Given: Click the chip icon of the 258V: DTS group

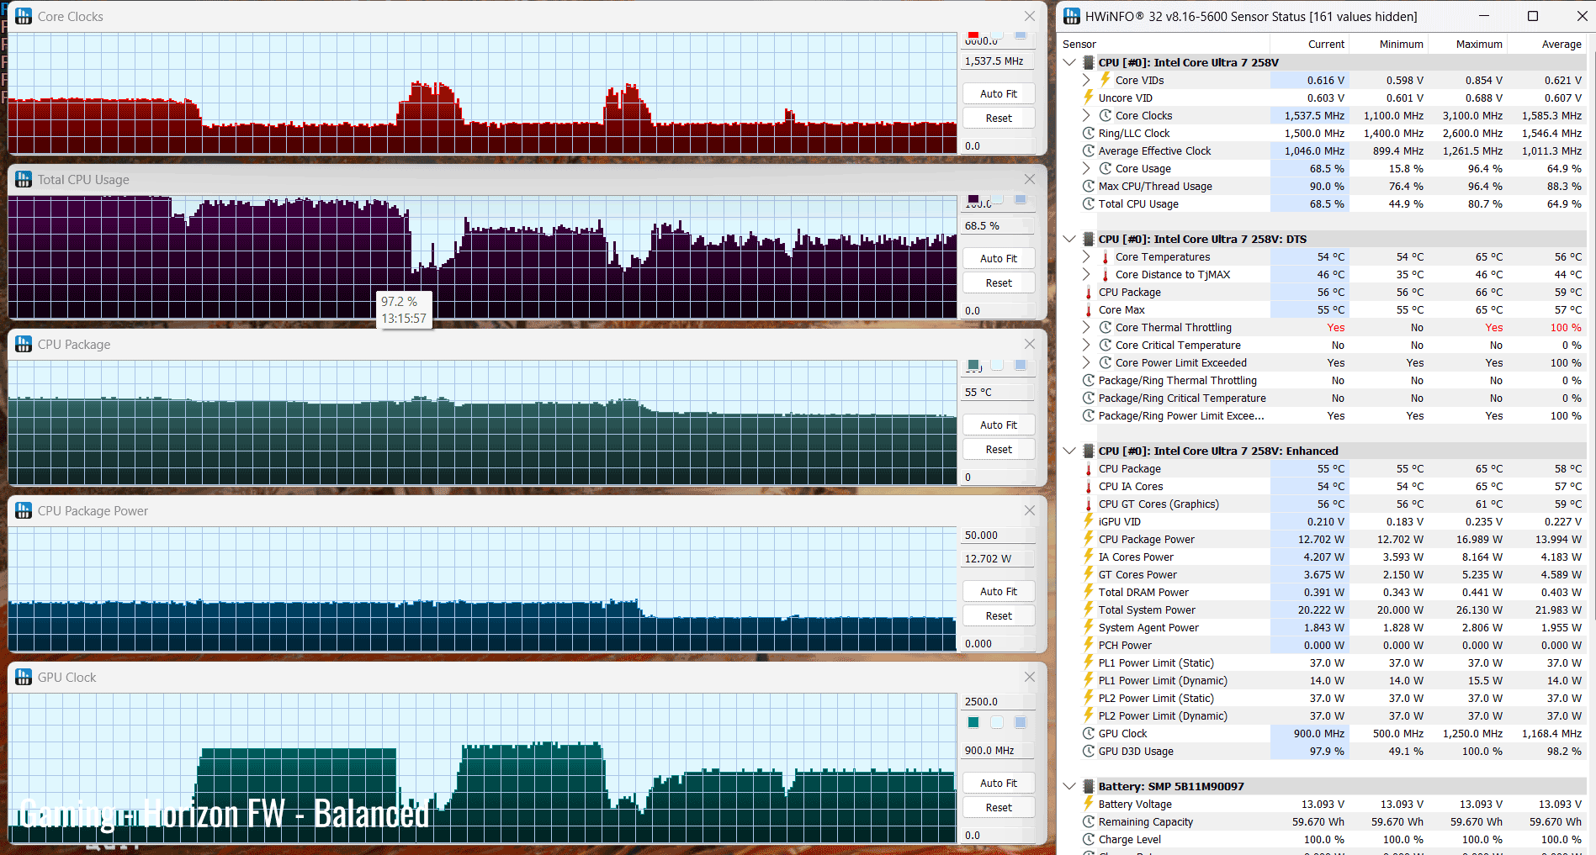Looking at the screenshot, I should [1089, 239].
